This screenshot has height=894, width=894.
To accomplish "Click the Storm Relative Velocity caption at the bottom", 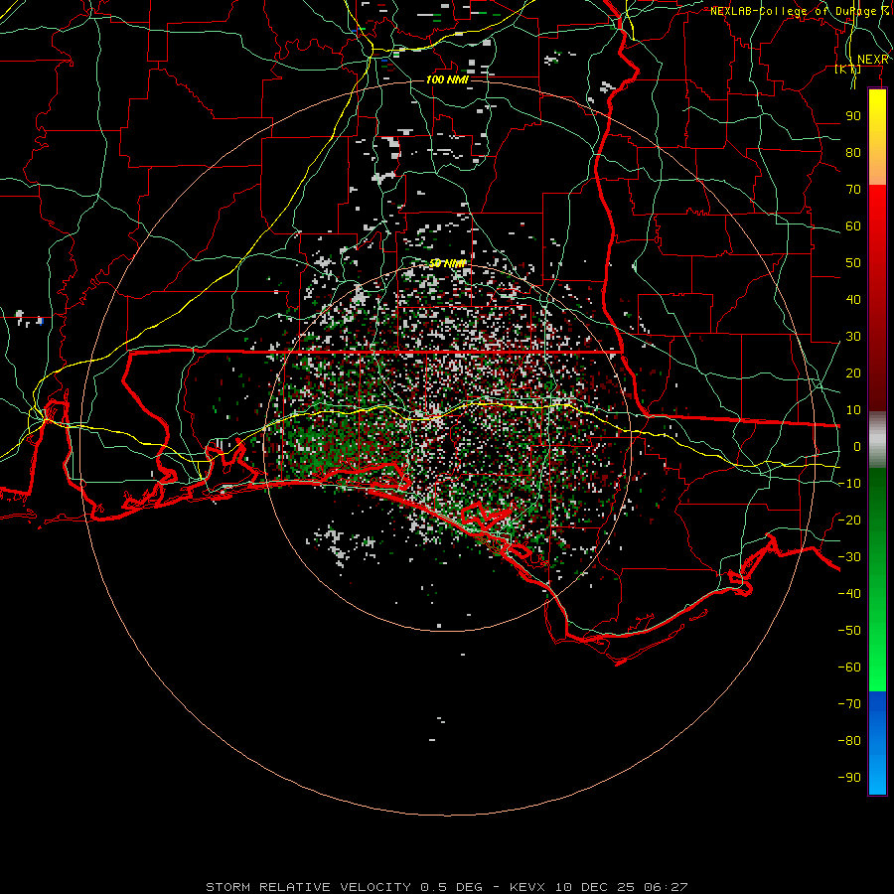I will [x=446, y=887].
